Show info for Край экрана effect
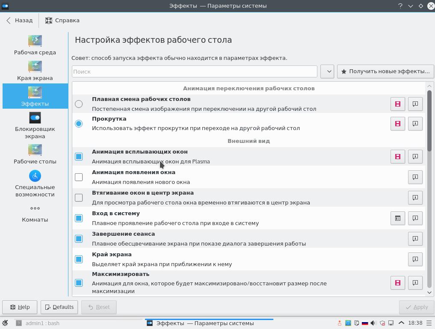Viewport: 435px width, 329px height. pyautogui.click(x=415, y=259)
